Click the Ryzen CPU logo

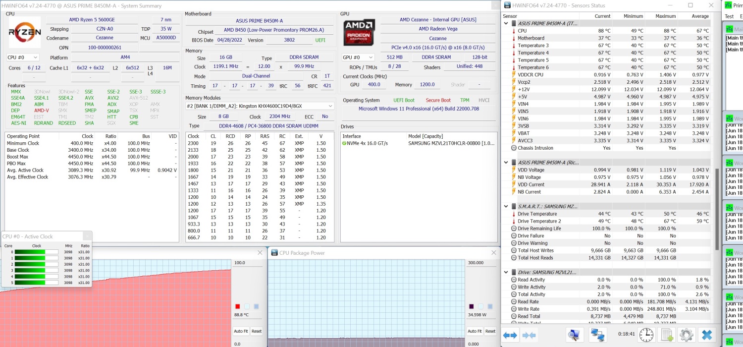24,33
